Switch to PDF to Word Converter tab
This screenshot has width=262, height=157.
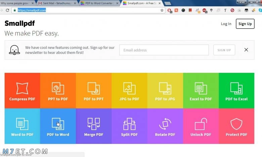tap(98, 3)
